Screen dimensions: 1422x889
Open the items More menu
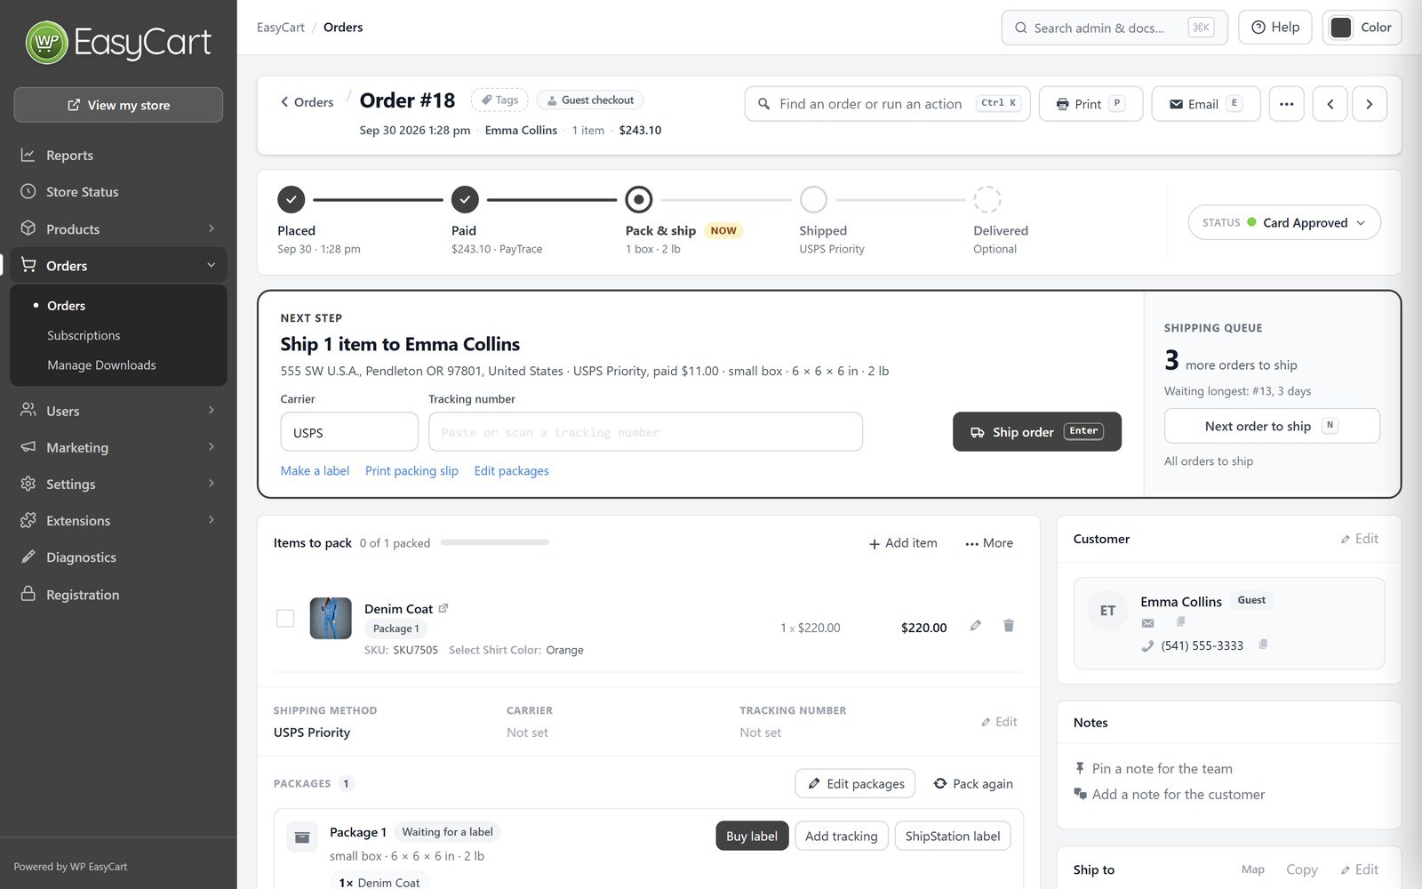[989, 542]
